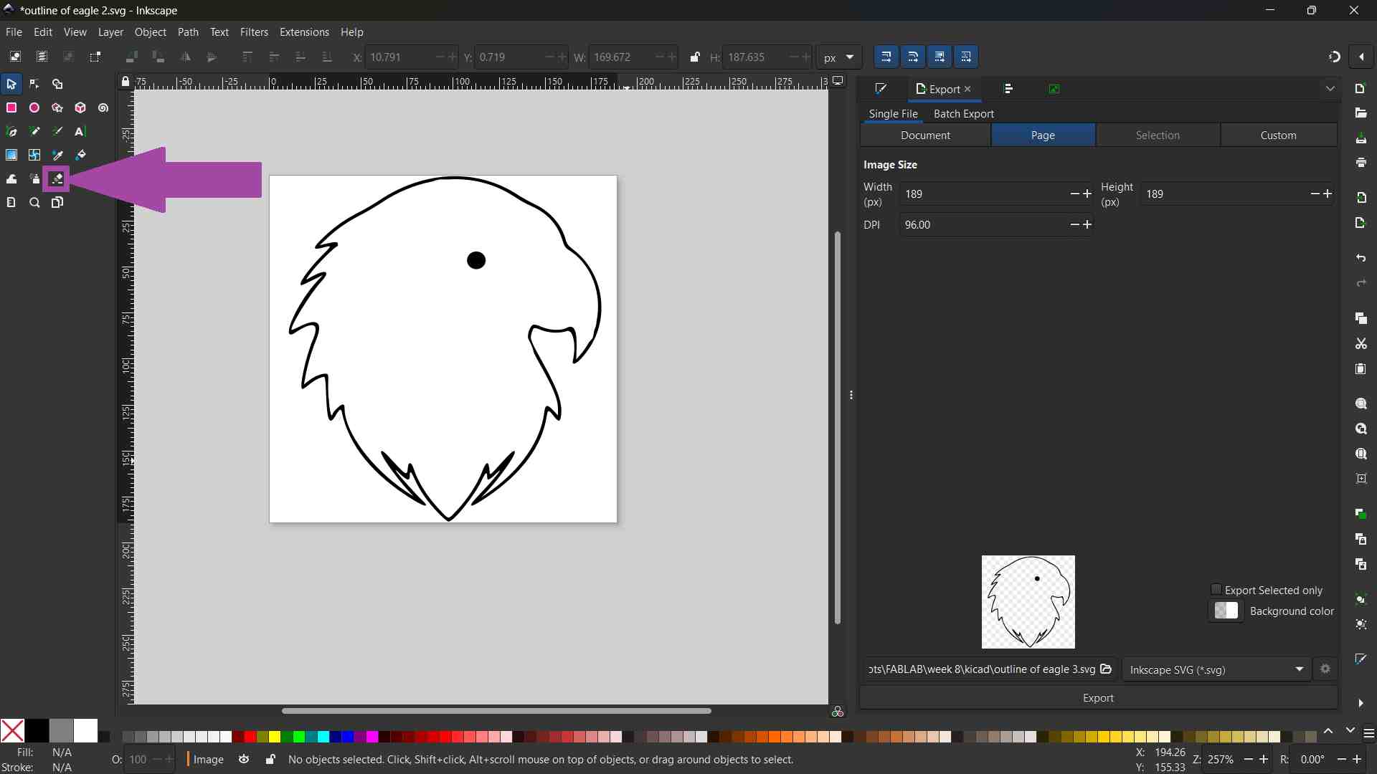The width and height of the screenshot is (1377, 774).
Task: Toggle the width/height lock ratio
Action: [x=694, y=57]
